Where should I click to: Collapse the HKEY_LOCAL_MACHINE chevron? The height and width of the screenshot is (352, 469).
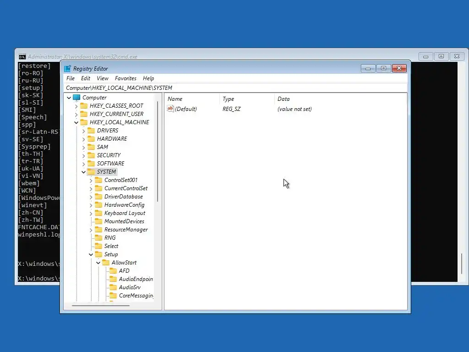76,122
